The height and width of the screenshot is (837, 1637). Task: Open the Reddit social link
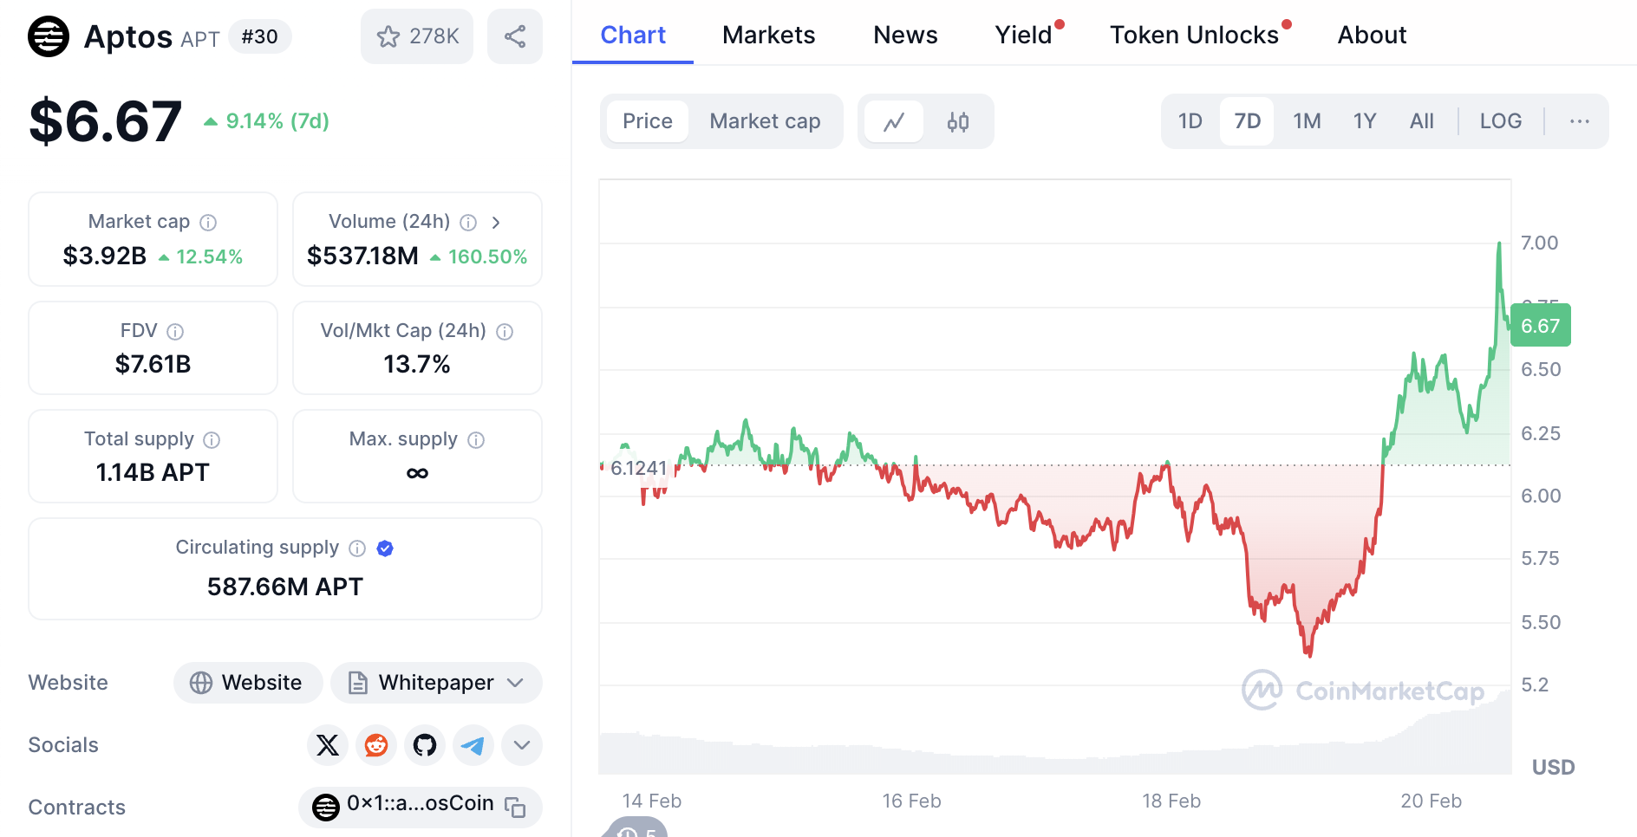point(376,745)
